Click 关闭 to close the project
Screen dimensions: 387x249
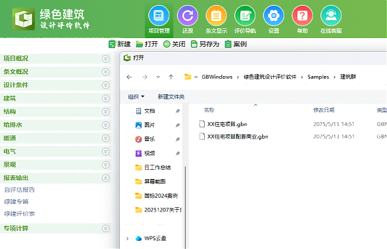(x=174, y=44)
